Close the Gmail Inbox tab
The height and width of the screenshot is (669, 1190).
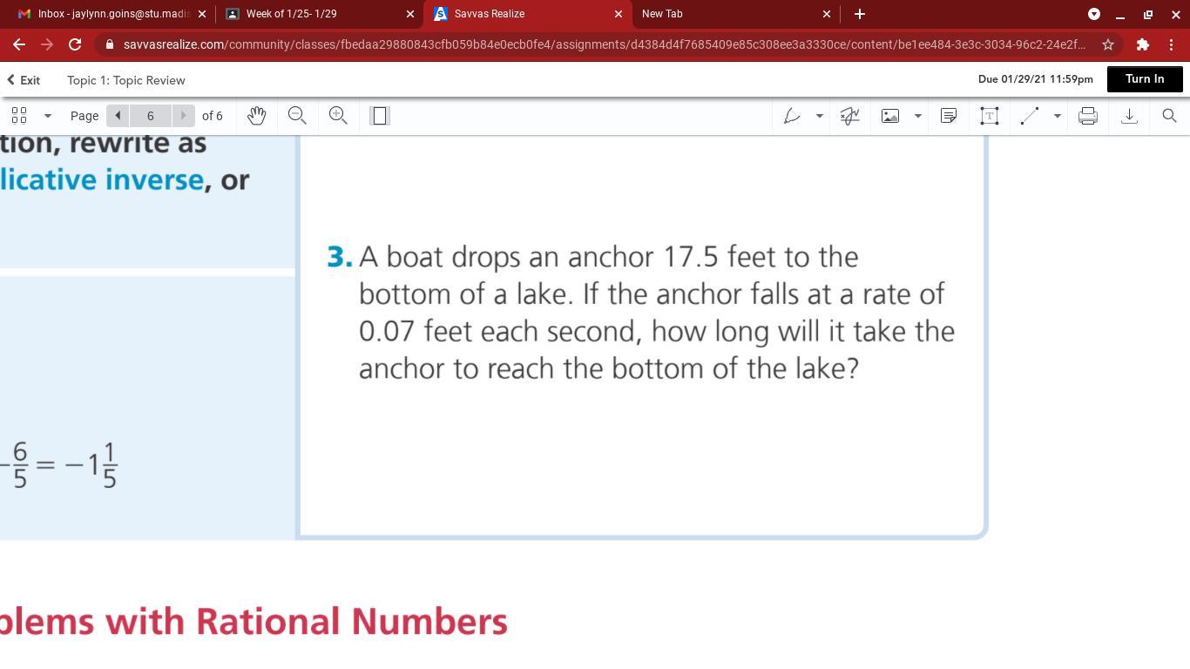(x=202, y=14)
